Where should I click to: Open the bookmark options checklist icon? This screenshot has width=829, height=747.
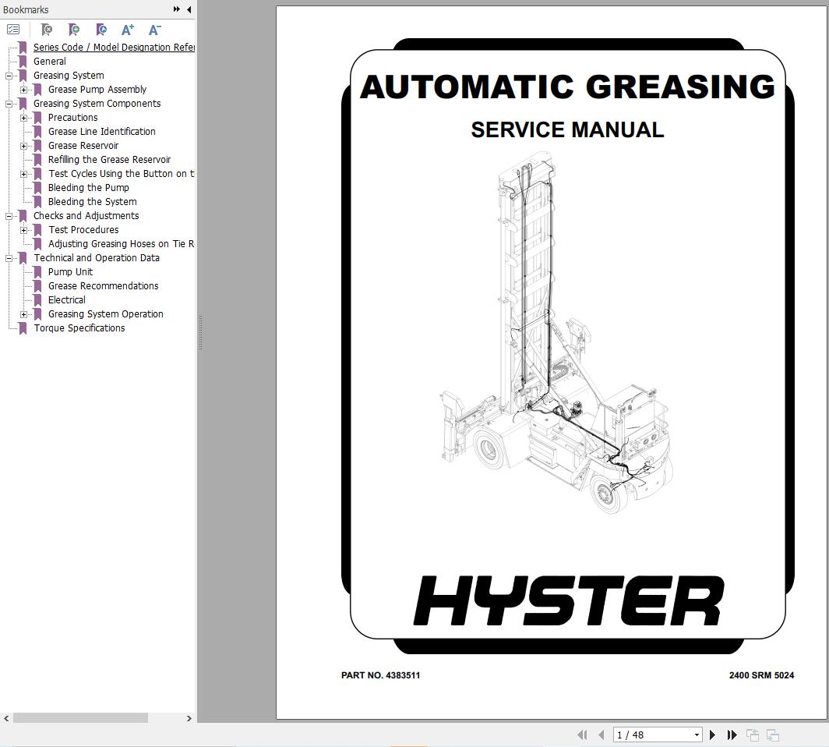[x=13, y=30]
